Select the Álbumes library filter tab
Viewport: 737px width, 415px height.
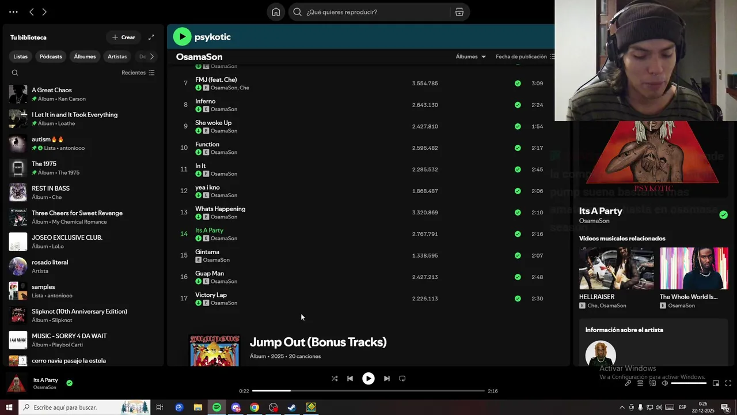85,56
